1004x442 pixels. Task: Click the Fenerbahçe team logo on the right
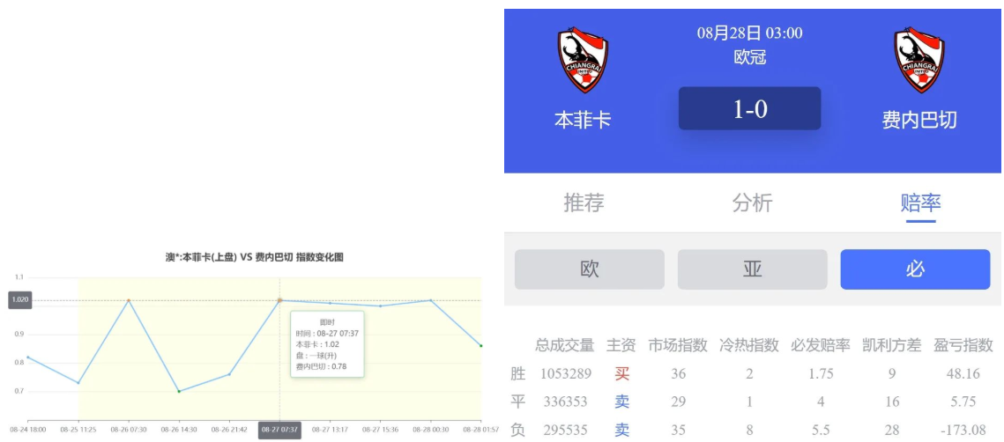(x=918, y=60)
